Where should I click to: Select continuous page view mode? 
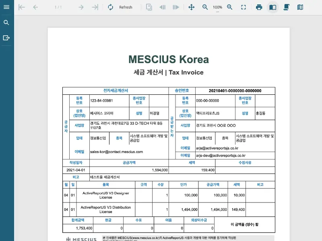pyautogui.click(x=287, y=7)
